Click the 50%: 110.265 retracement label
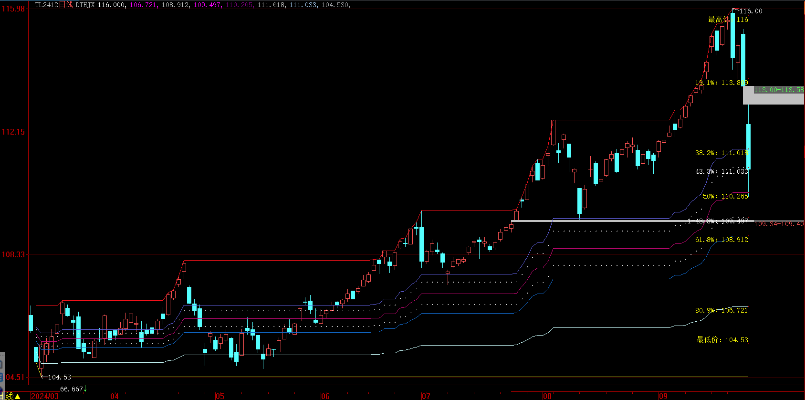This screenshot has width=805, height=400. coord(725,196)
